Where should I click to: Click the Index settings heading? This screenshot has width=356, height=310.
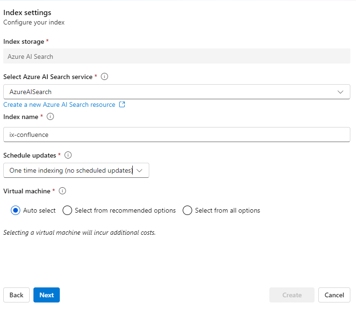click(x=27, y=13)
